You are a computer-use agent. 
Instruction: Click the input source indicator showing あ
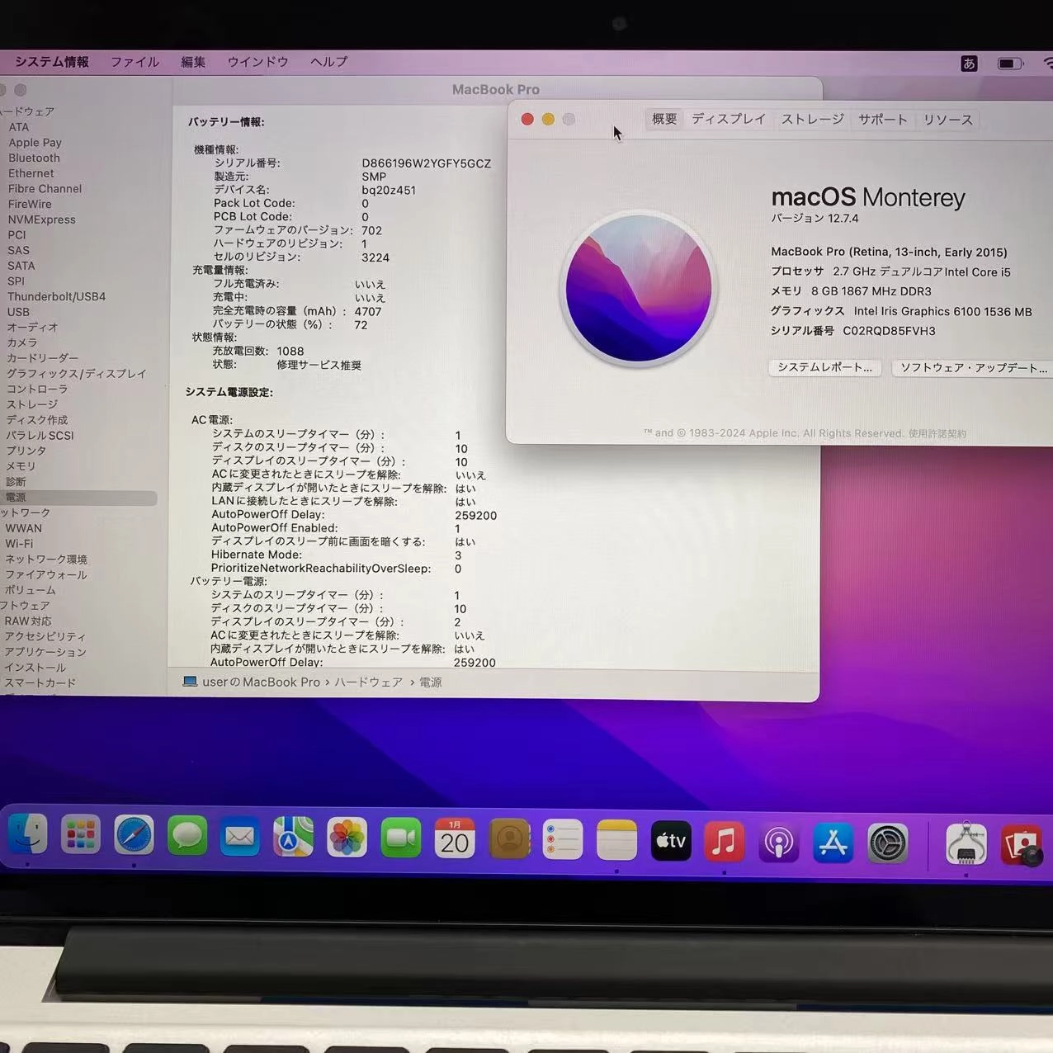[969, 64]
